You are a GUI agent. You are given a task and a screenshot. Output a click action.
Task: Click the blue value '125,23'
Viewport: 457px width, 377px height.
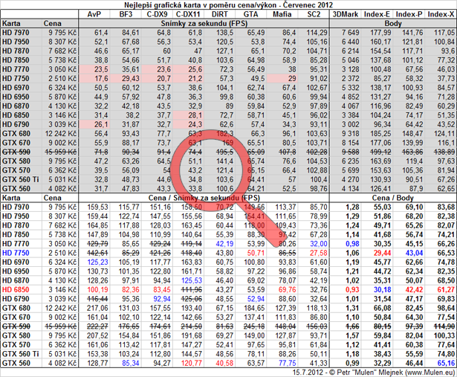tap(97, 262)
